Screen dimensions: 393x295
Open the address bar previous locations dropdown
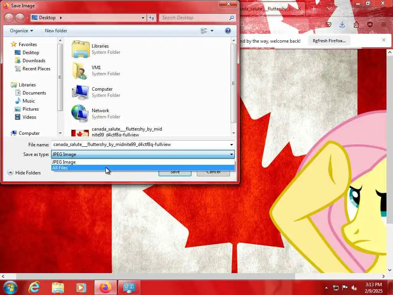click(143, 18)
